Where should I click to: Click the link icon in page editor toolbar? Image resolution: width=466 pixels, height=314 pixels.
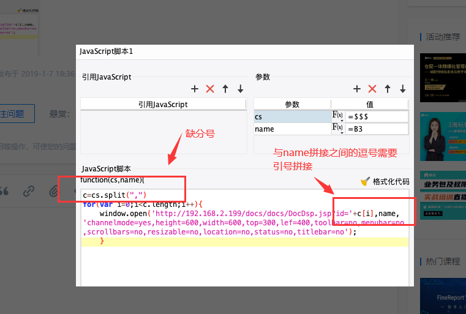click(x=29, y=192)
